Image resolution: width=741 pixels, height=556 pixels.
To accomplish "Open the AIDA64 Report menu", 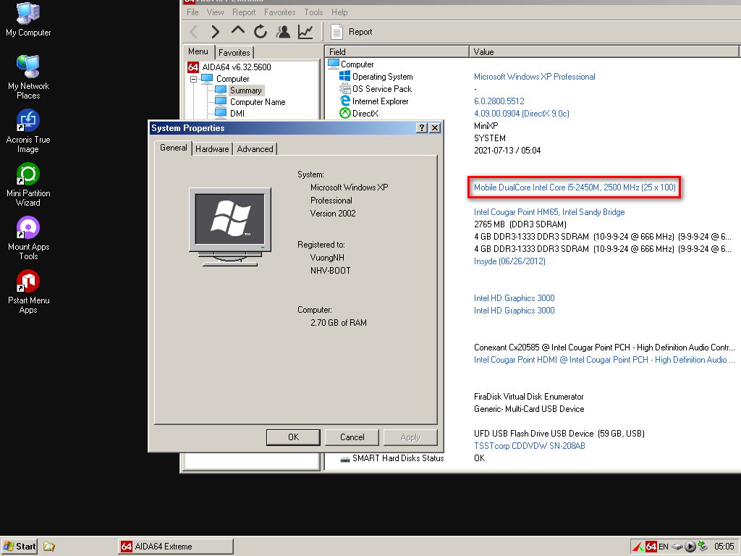I will tap(244, 12).
